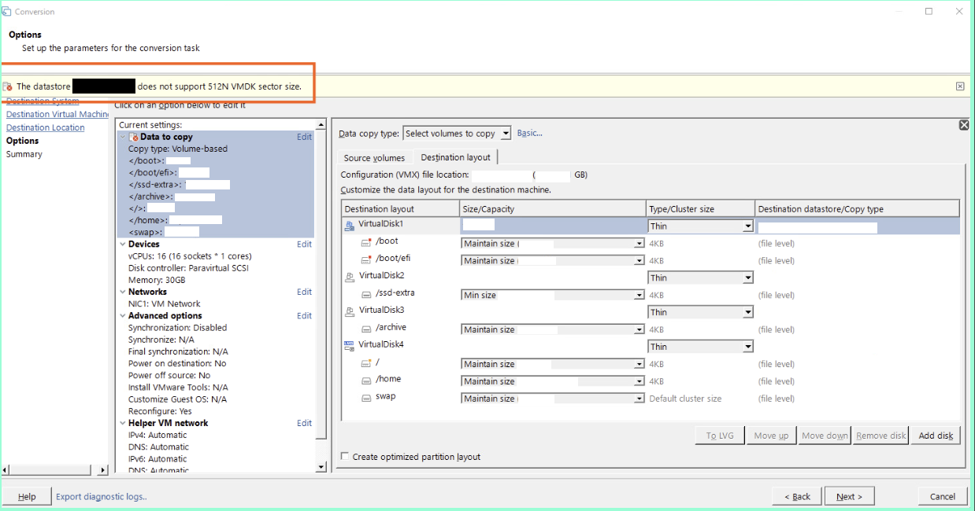Switch to the Source volumes tab
Viewport: 975px width, 511px height.
[374, 158]
